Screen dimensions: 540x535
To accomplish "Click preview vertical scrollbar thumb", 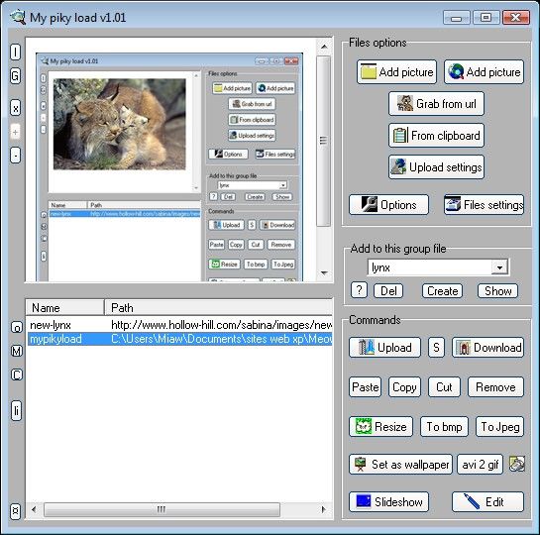I will pos(324,141).
